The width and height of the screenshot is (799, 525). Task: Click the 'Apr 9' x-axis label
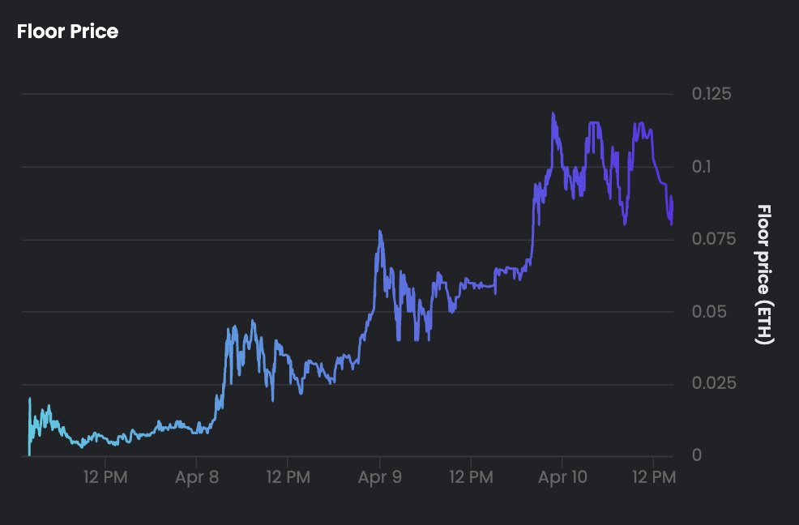tap(379, 477)
